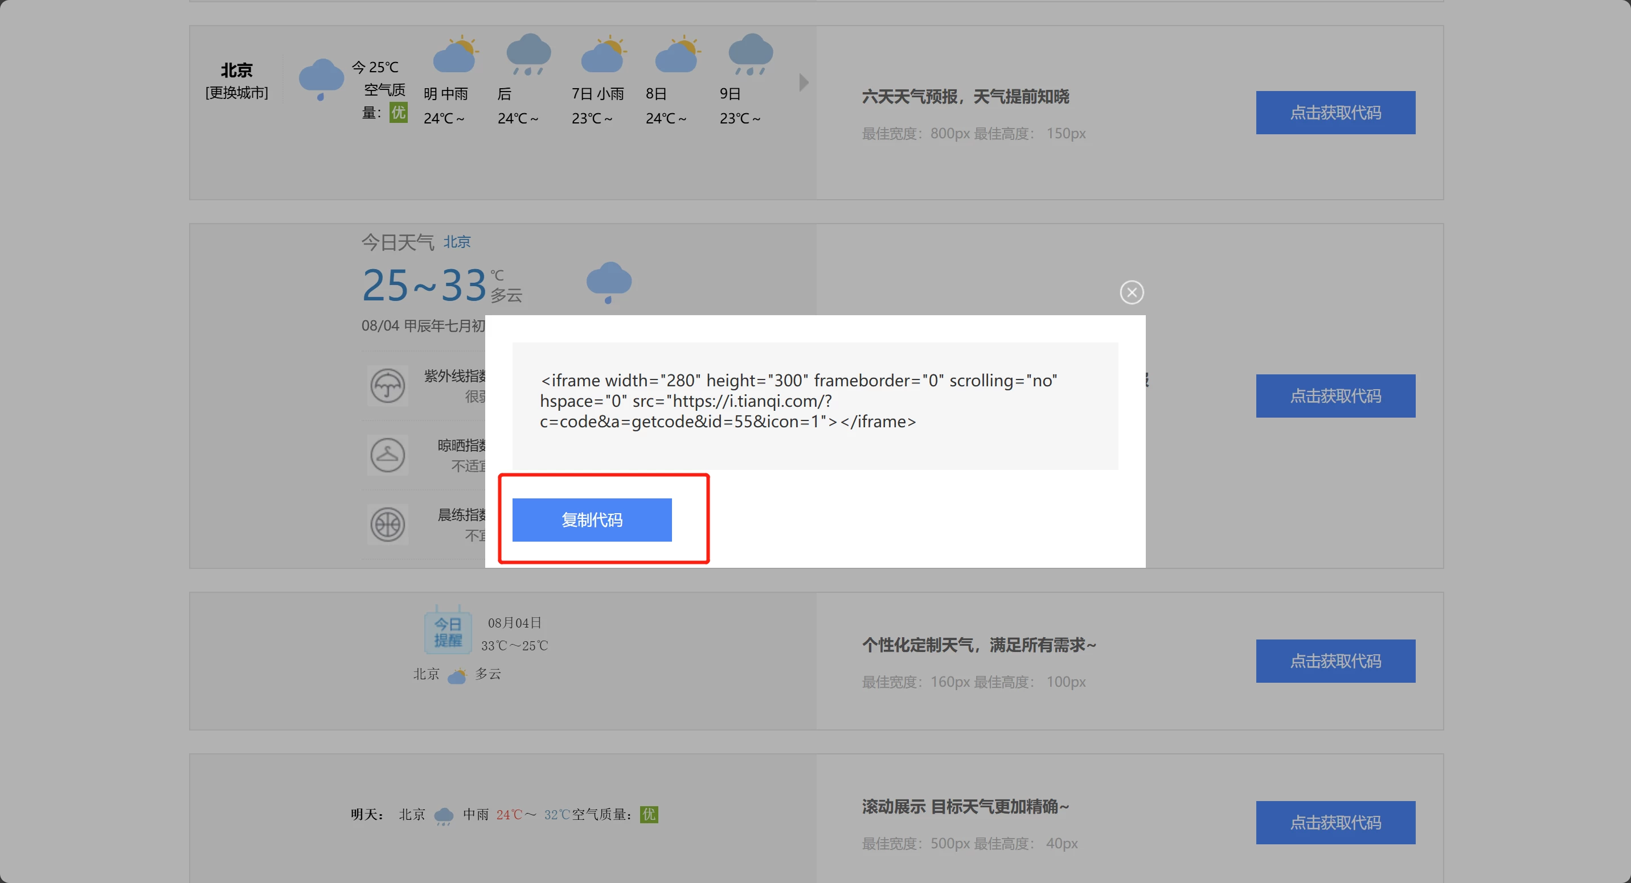Viewport: 1631px width, 883px height.
Task: Get code for the personalized weather widget
Action: (1335, 661)
